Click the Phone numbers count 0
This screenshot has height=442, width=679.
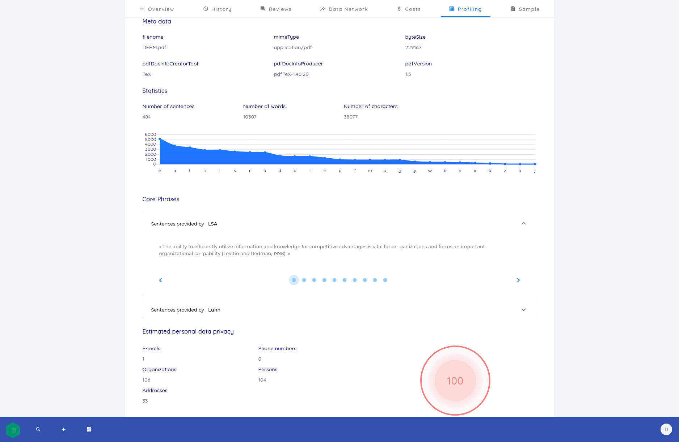[260, 359]
